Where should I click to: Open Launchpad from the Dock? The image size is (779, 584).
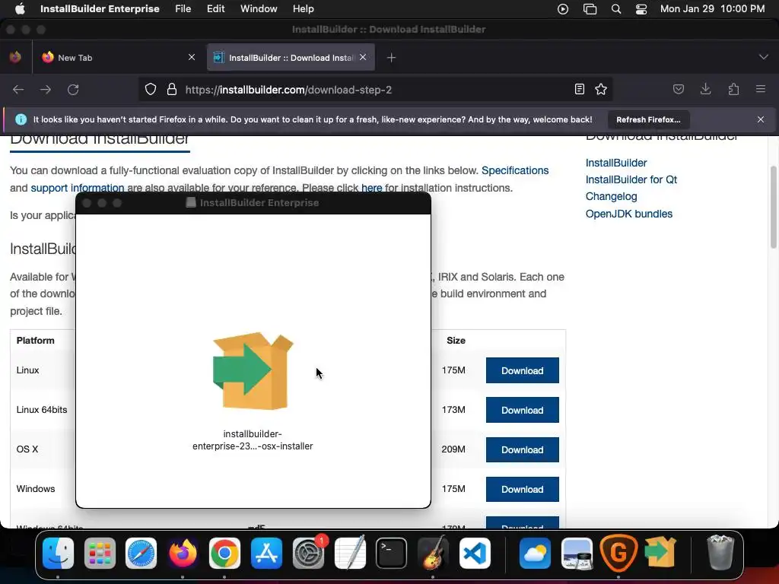point(100,554)
